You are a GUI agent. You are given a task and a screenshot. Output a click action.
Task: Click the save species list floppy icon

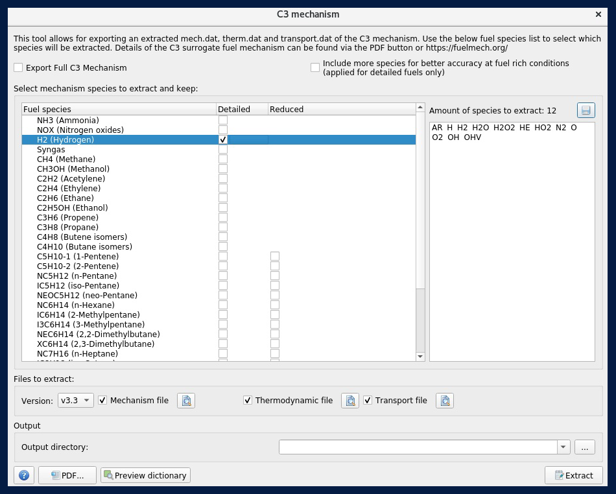586,110
